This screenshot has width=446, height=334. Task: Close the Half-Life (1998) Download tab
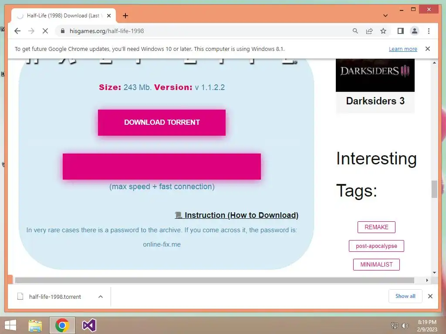point(108,16)
